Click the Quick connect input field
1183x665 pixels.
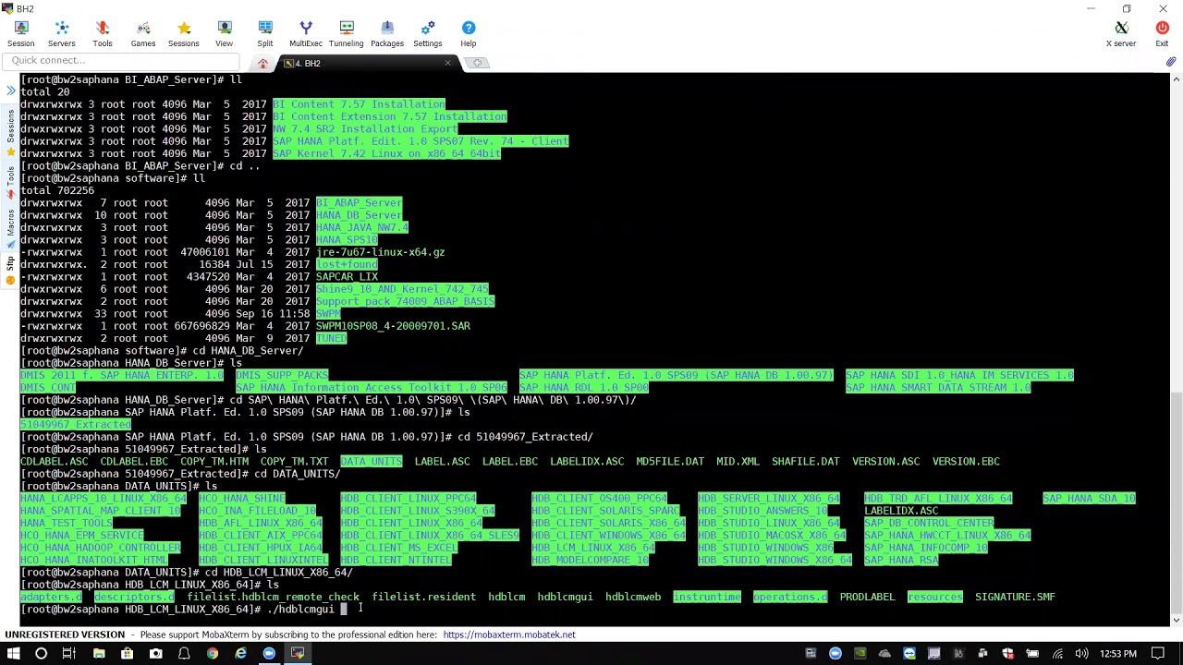pyautogui.click(x=122, y=61)
